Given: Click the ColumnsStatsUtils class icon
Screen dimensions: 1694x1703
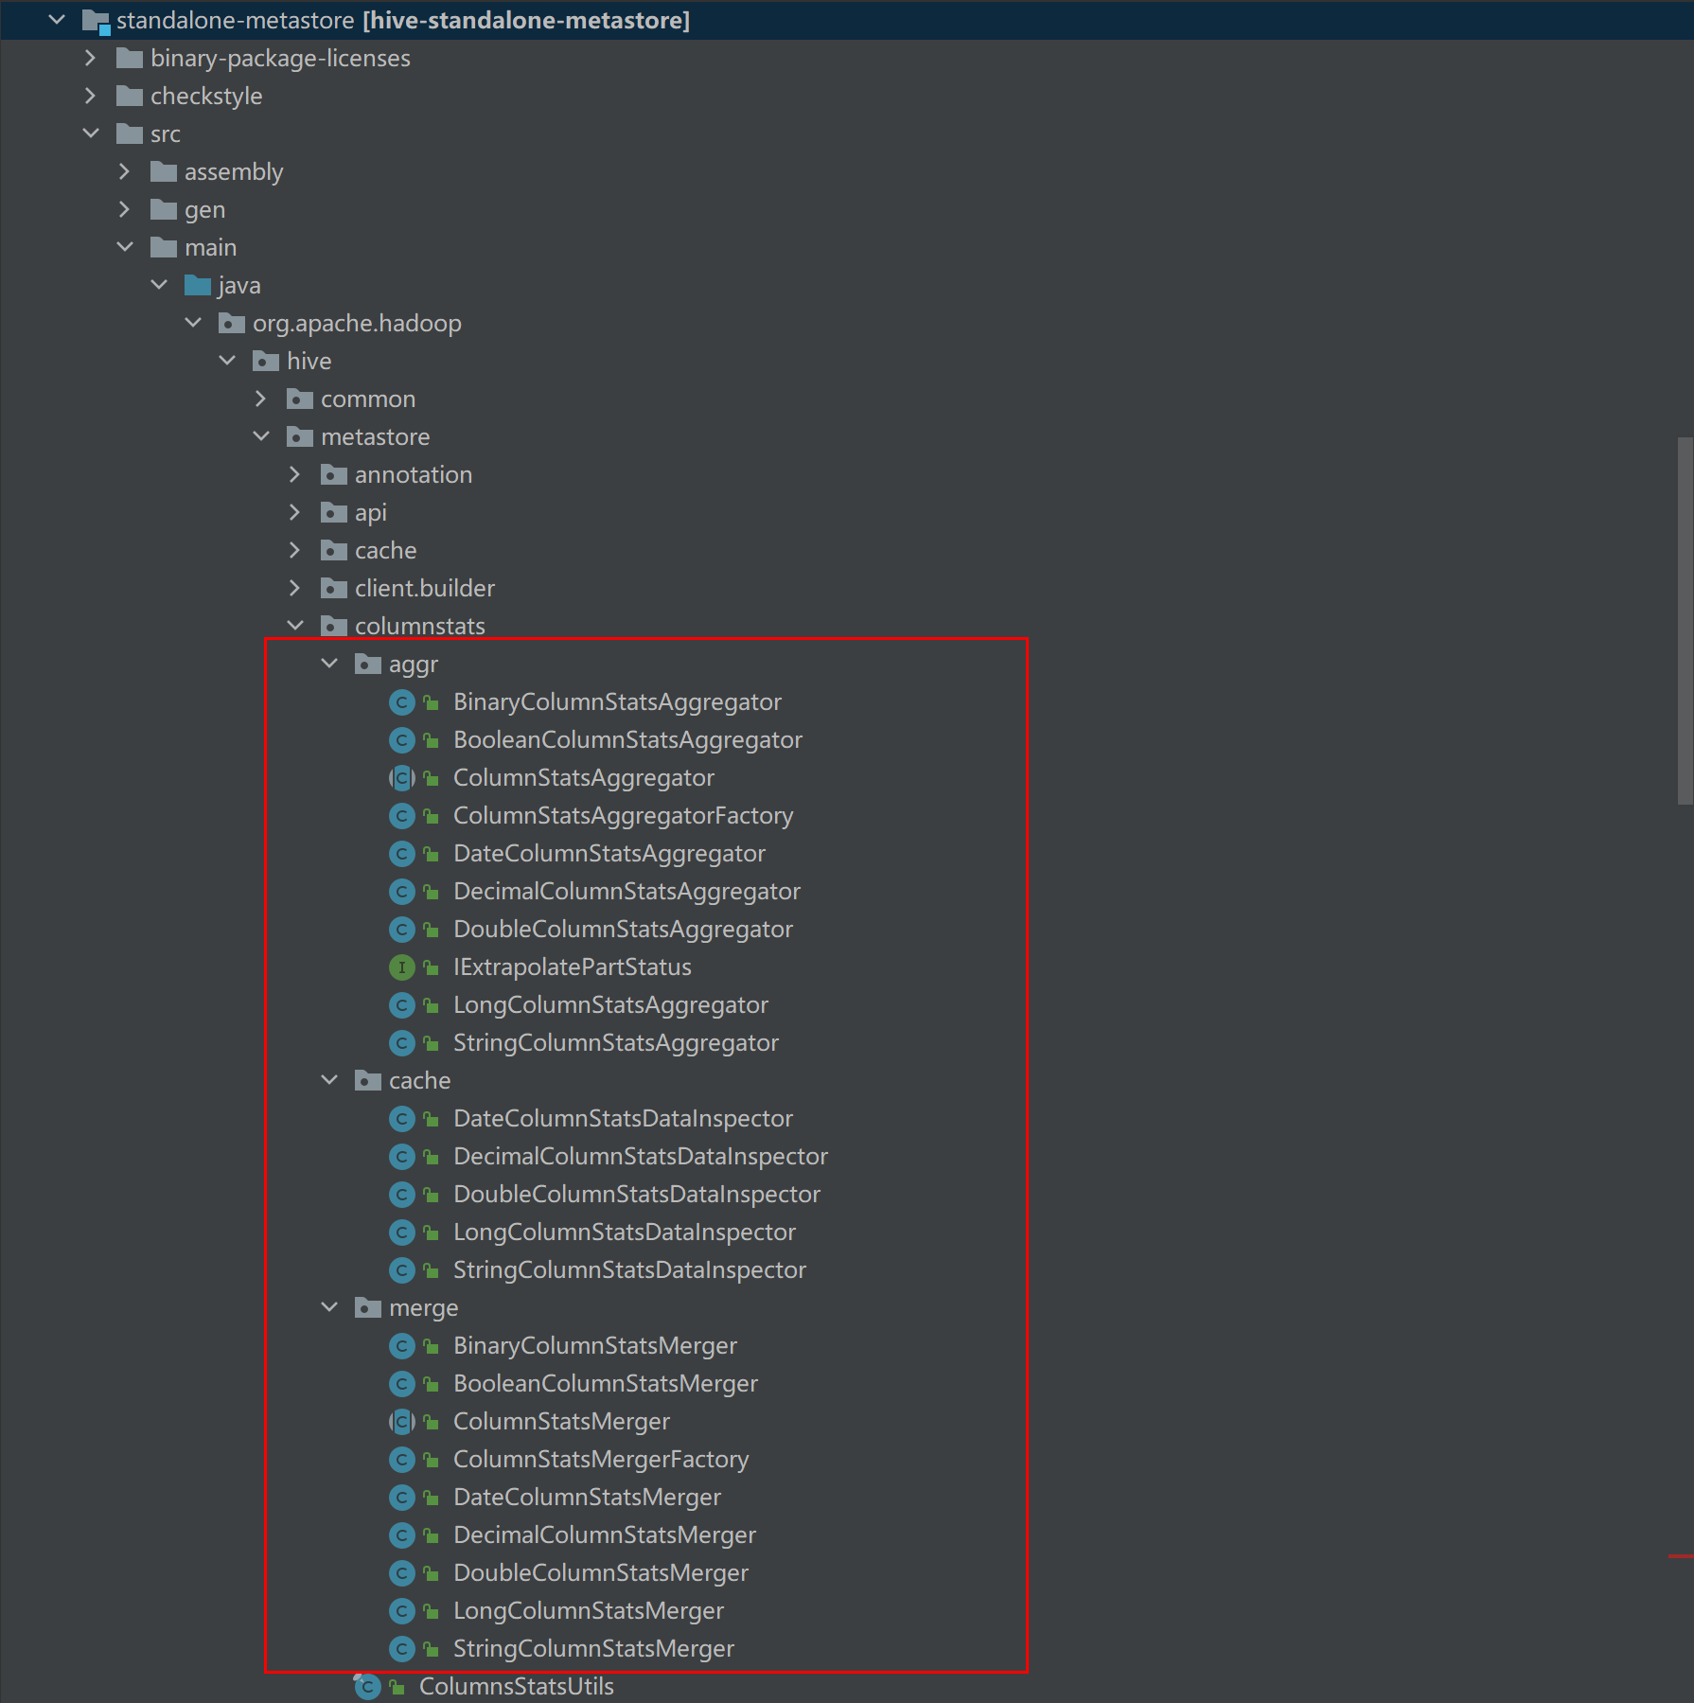Looking at the screenshot, I should click(x=367, y=1686).
